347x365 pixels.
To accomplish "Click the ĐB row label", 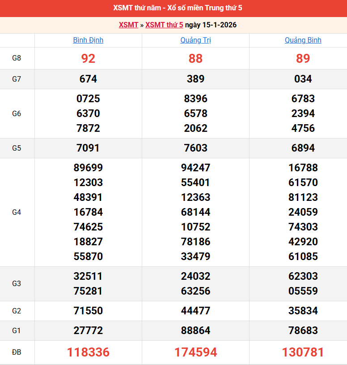I will click(x=17, y=352).
